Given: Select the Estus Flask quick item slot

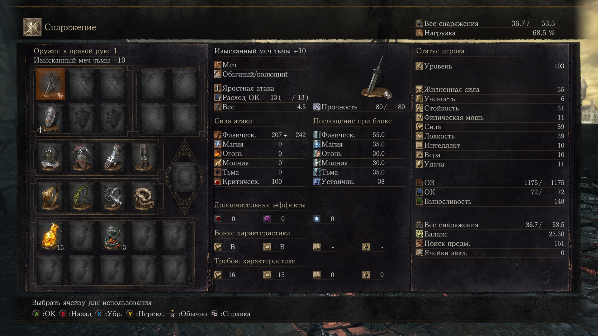Looking at the screenshot, I should (x=51, y=236).
